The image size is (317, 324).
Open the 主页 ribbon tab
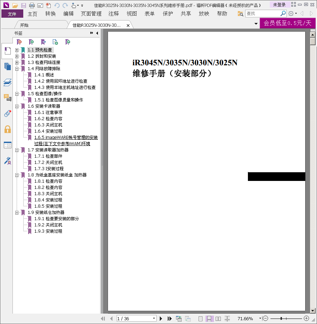click(x=32, y=14)
